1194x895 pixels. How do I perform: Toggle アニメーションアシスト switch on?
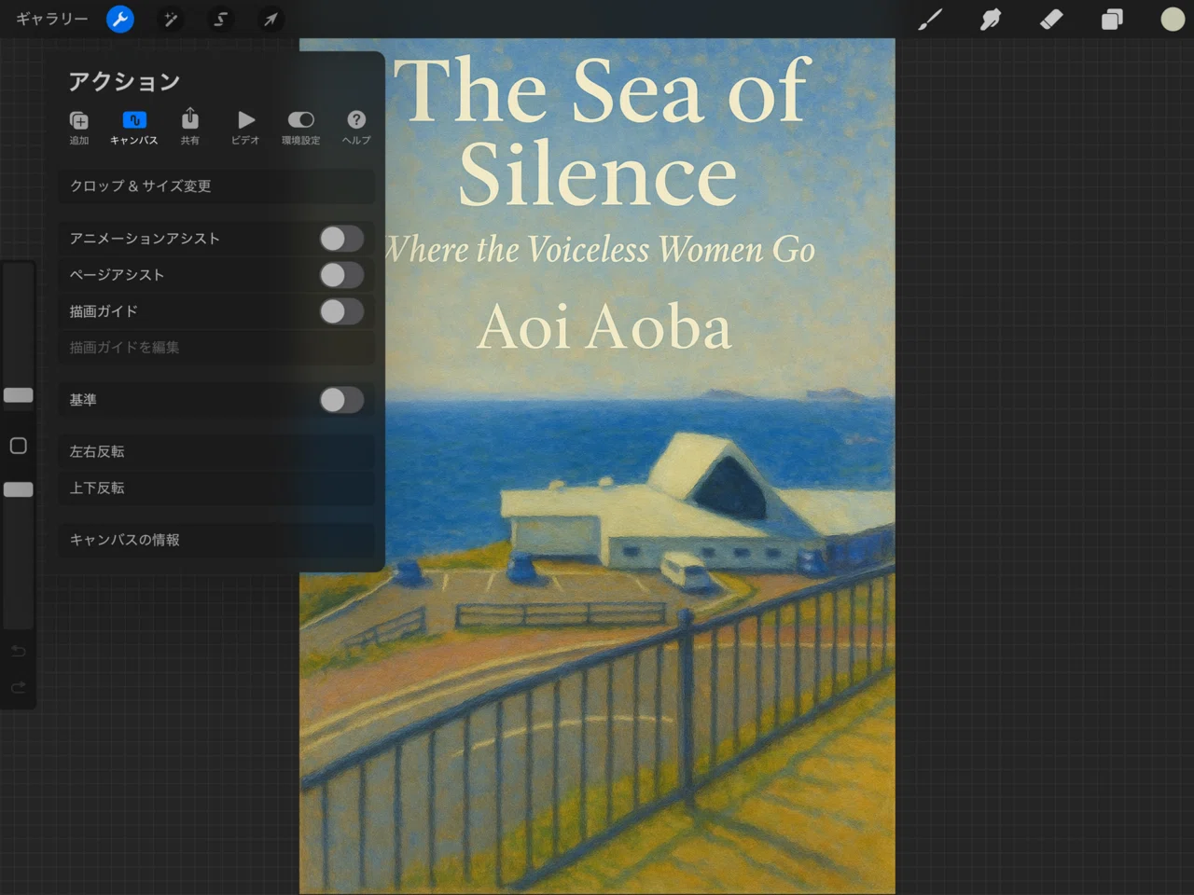pyautogui.click(x=341, y=239)
